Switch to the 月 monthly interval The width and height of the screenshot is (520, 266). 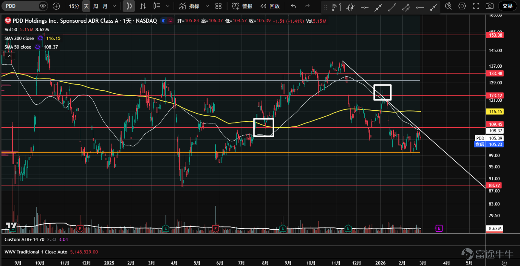click(x=105, y=6)
